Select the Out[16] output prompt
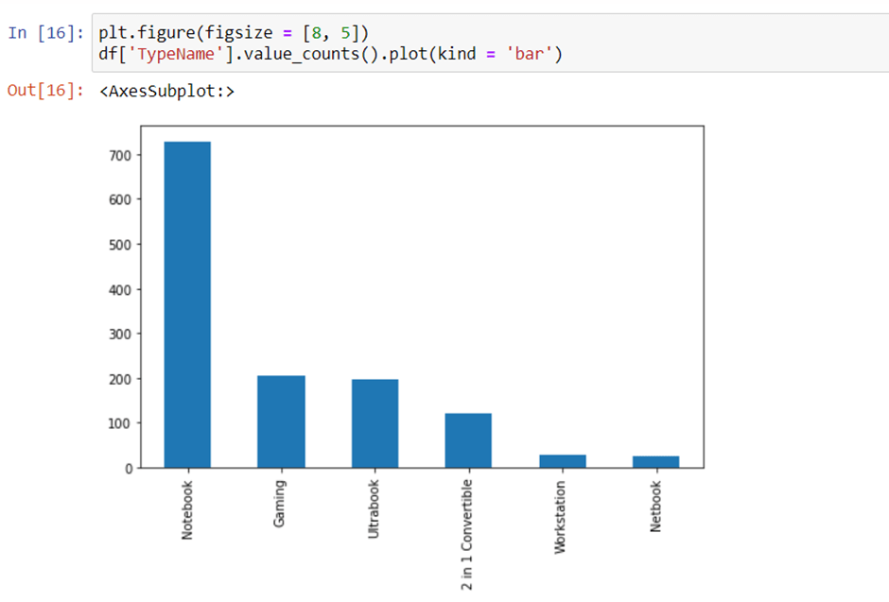Image resolution: width=889 pixels, height=602 pixels. (x=45, y=90)
